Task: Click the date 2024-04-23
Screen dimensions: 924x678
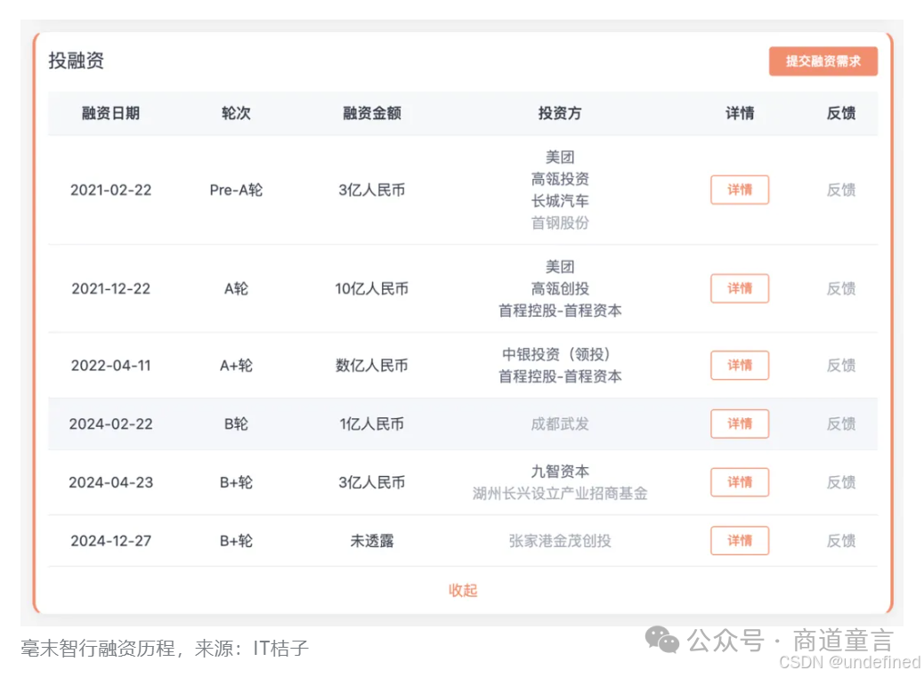Action: pyautogui.click(x=110, y=482)
